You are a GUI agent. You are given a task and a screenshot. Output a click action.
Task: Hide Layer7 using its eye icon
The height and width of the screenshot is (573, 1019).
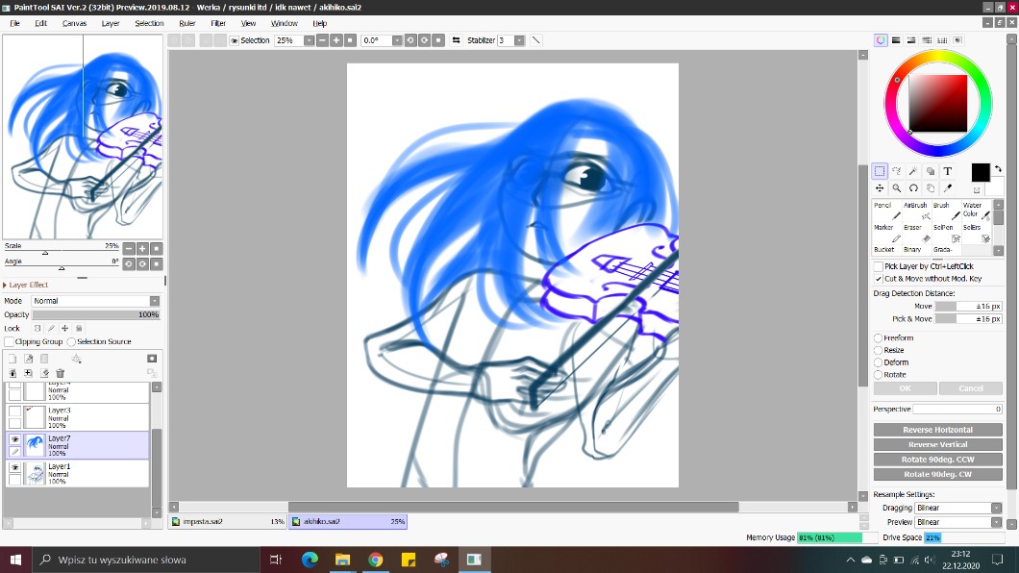[x=14, y=438]
